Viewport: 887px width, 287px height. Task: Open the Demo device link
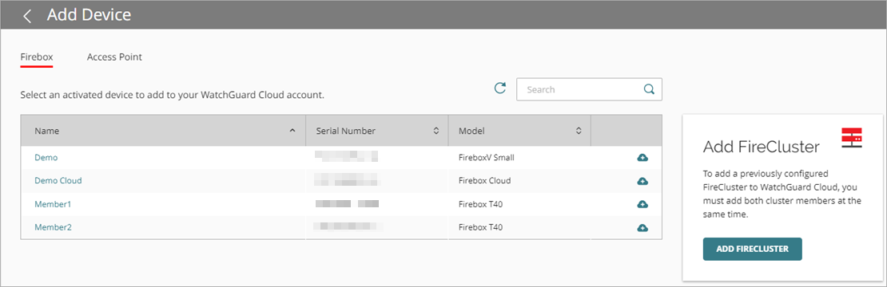click(x=46, y=157)
